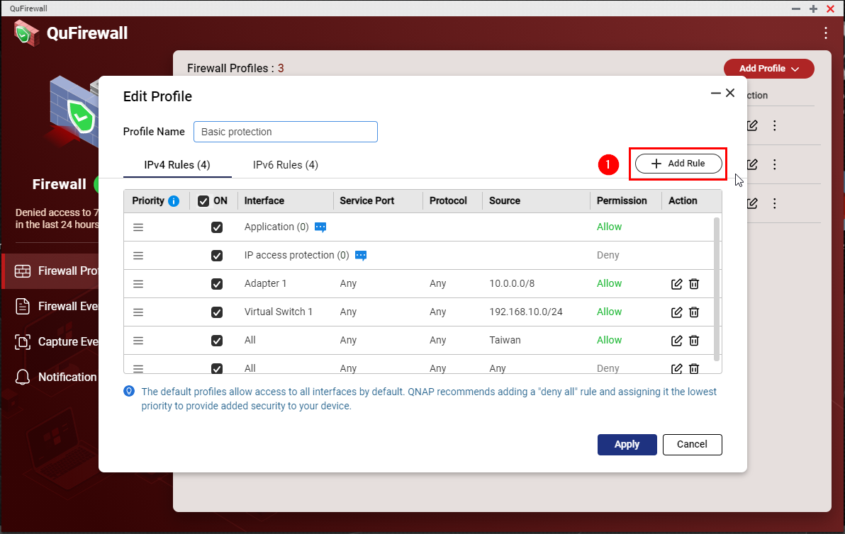This screenshot has width=845, height=534.
Task: Switch to the IPv6 Rules tab
Action: coord(285,165)
